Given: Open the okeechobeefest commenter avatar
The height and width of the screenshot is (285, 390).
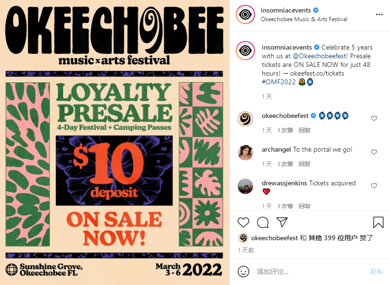Looking at the screenshot, I should 245,119.
